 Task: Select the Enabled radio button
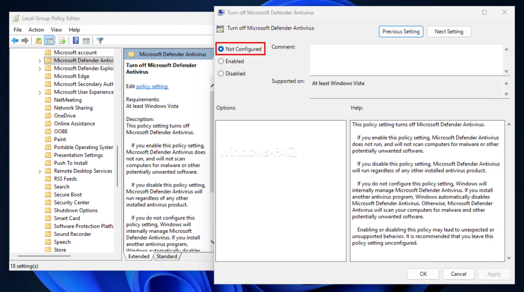click(x=221, y=61)
